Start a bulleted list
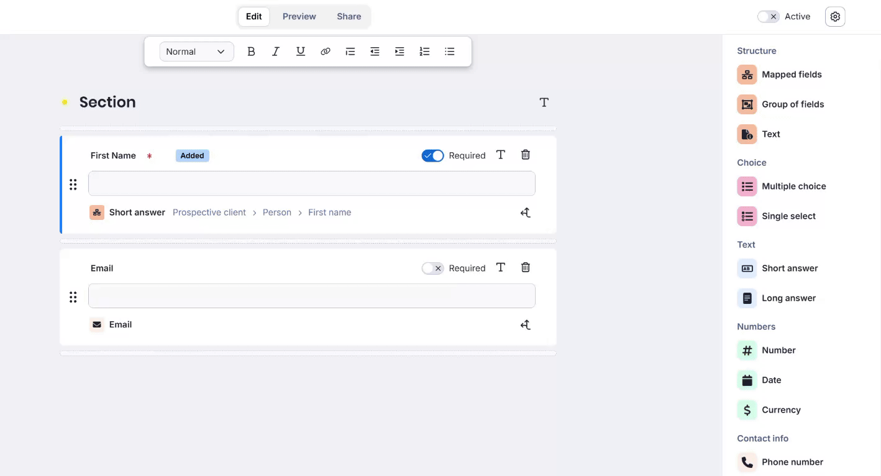Viewport: 881px width, 476px height. tap(450, 52)
